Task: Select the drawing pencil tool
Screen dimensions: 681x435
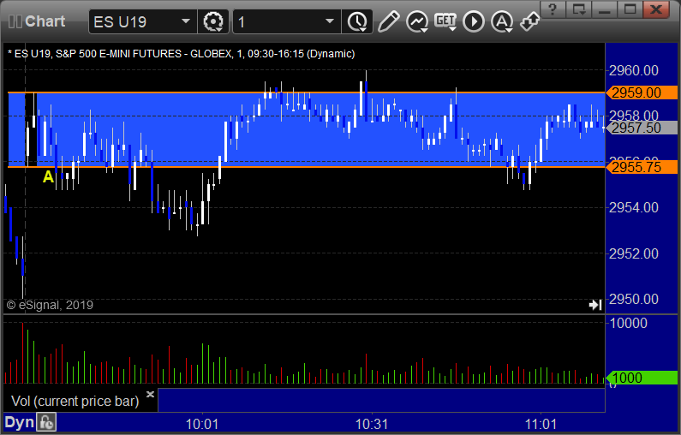Action: pos(388,21)
